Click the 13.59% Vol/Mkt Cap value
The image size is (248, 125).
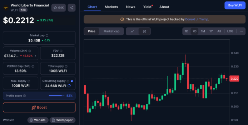point(21,71)
